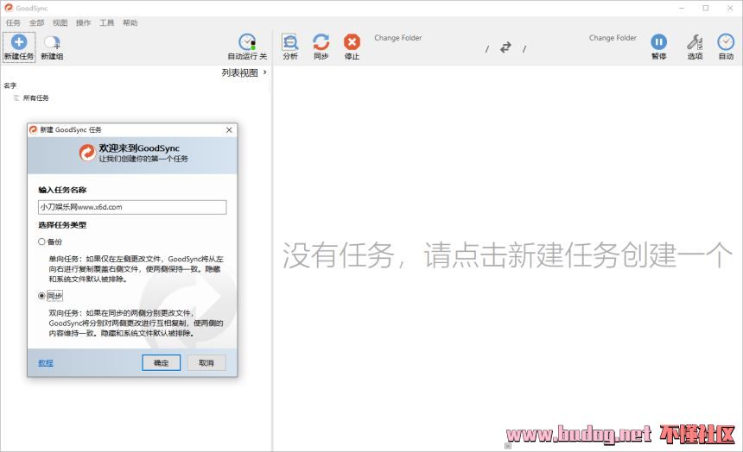Image resolution: width=743 pixels, height=452 pixels.
Task: Select the 同步 (Sync) radio button
Action: point(41,296)
